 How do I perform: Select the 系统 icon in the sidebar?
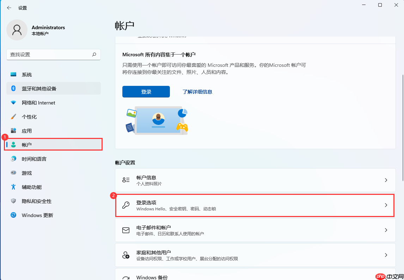(13, 74)
